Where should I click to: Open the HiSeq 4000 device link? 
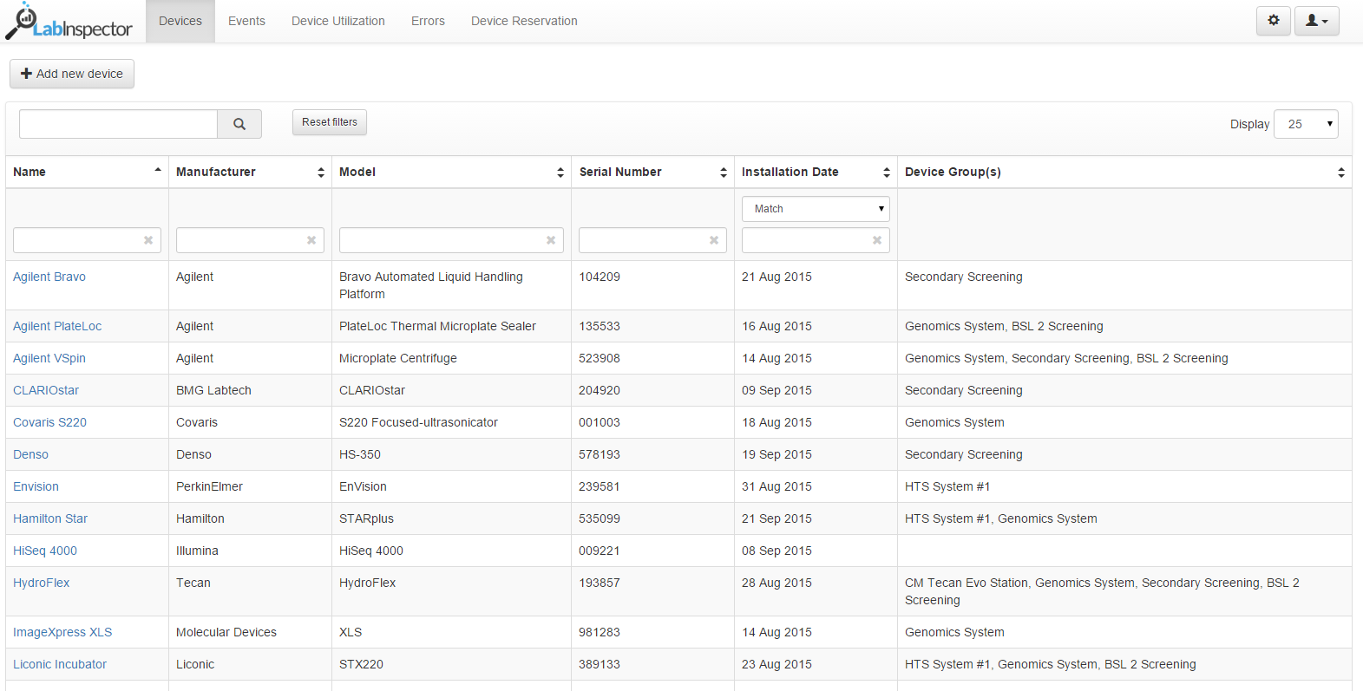(x=45, y=551)
